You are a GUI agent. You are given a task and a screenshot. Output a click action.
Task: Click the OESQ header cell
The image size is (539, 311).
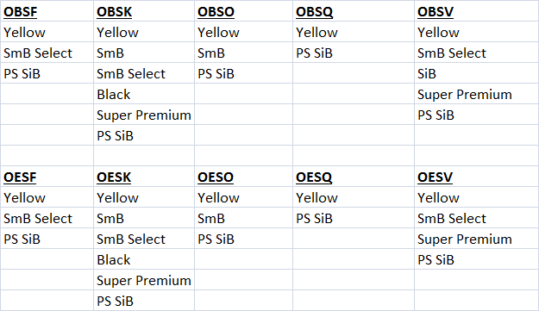pos(354,177)
